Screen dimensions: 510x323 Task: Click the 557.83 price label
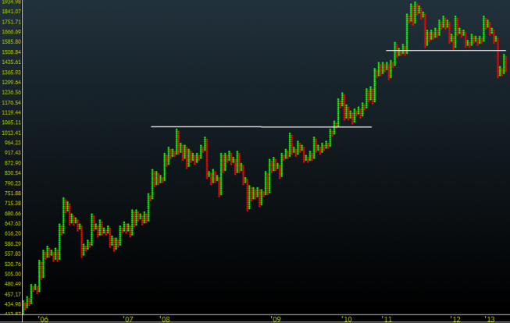[12, 254]
